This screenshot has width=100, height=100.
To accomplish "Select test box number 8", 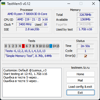I will (34, 46).
